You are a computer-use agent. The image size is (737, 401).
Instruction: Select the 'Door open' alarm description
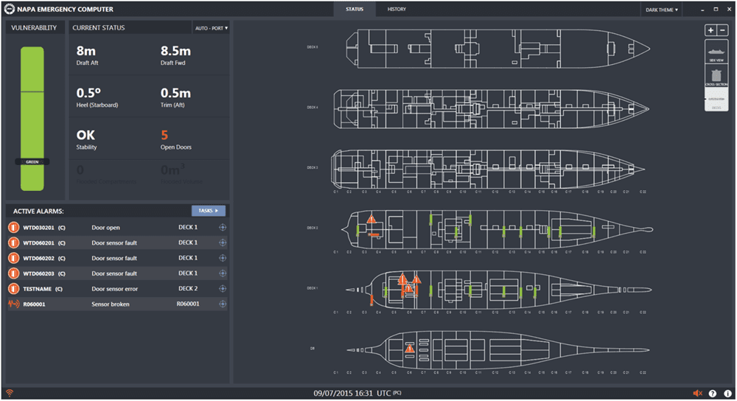tap(105, 228)
